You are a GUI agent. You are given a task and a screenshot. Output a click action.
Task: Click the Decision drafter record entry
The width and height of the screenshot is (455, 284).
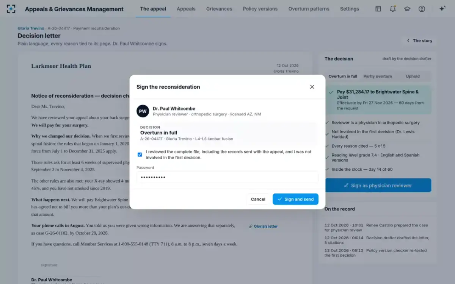click(x=377, y=240)
